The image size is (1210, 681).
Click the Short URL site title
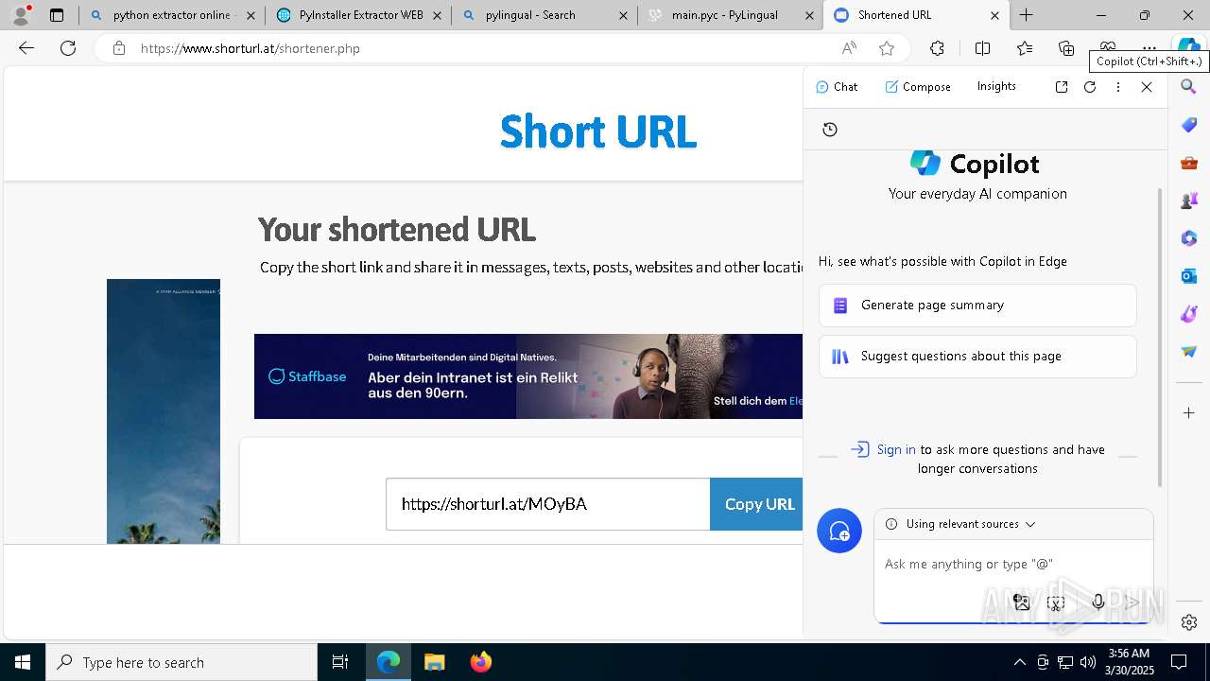click(598, 131)
